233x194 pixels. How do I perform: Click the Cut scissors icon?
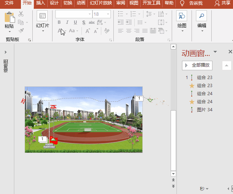[x=21, y=14]
